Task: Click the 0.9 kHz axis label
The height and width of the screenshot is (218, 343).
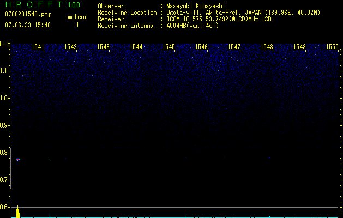Action: [4, 125]
